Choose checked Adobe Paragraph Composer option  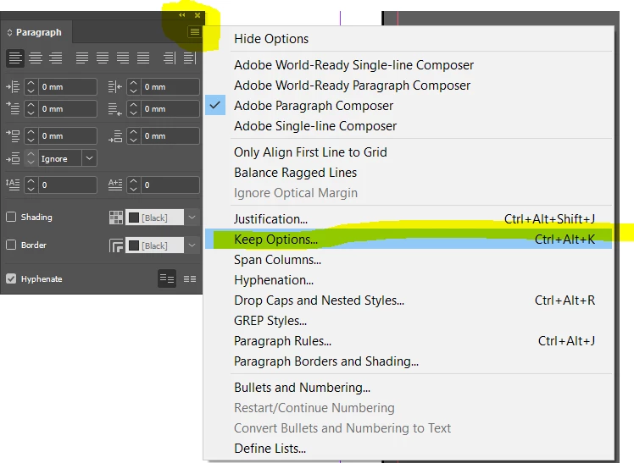click(314, 106)
